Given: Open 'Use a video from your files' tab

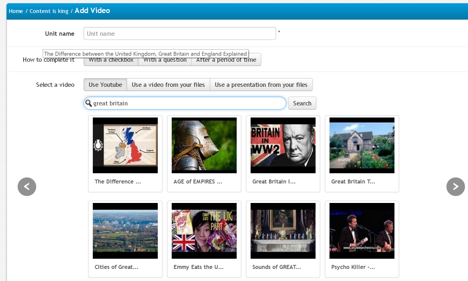Looking at the screenshot, I should click(169, 85).
